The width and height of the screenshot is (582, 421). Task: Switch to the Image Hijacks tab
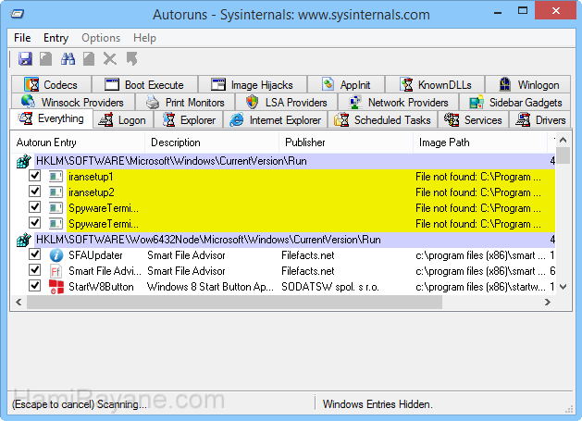point(253,84)
